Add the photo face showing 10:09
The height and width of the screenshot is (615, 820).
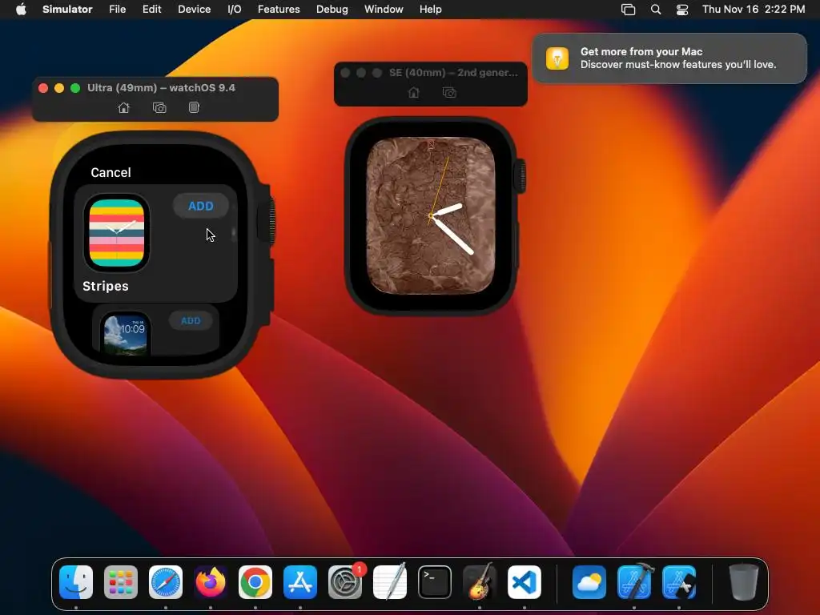tap(191, 320)
